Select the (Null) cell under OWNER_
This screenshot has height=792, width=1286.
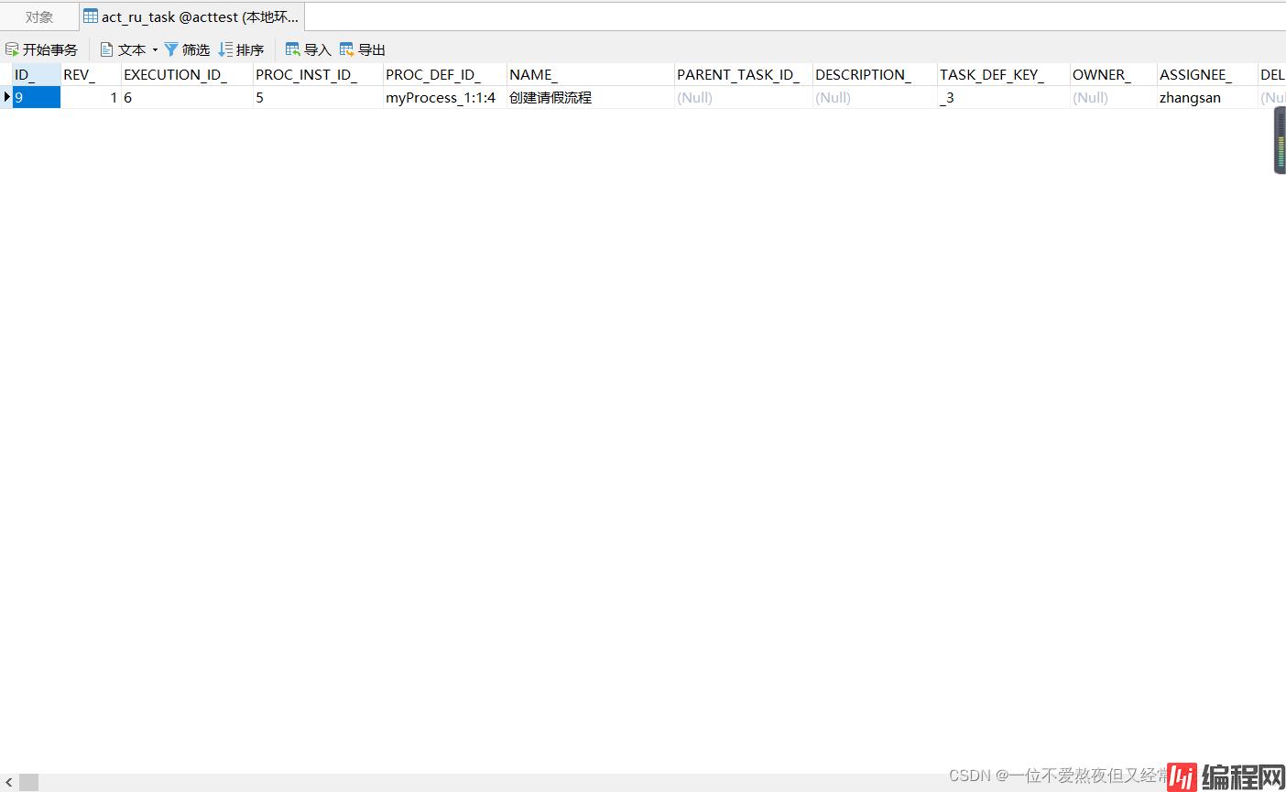[x=1114, y=97]
